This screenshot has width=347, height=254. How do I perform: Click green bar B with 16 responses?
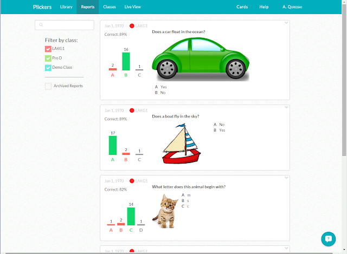click(126, 61)
